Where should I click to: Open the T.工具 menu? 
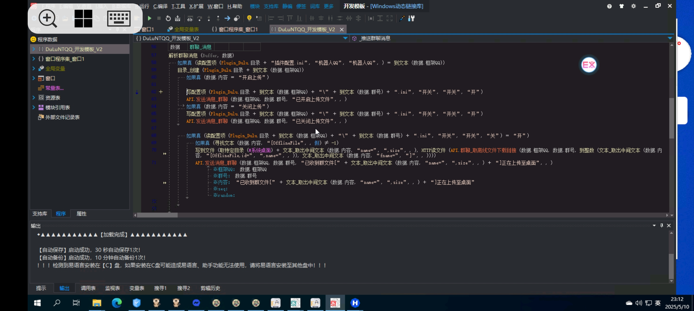tap(178, 6)
